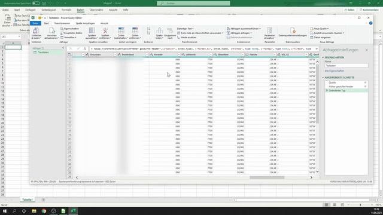Click the Tabelle1 sheet tab
The image size is (383, 215).
pyautogui.click(x=28, y=199)
